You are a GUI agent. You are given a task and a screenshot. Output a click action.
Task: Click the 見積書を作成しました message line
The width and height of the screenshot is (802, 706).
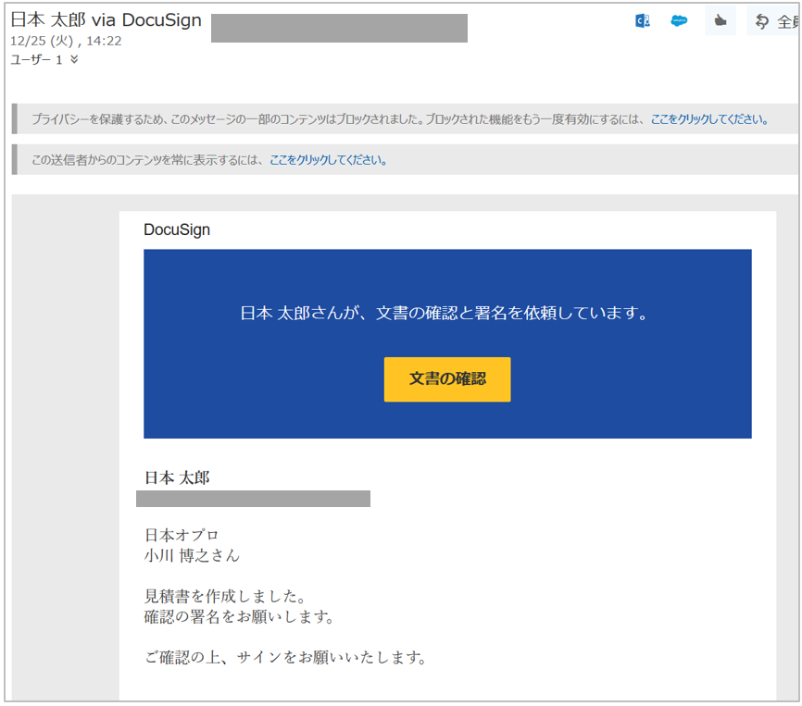point(225,596)
